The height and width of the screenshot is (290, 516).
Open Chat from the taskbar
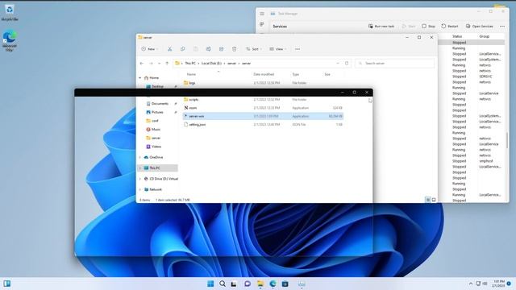click(248, 284)
